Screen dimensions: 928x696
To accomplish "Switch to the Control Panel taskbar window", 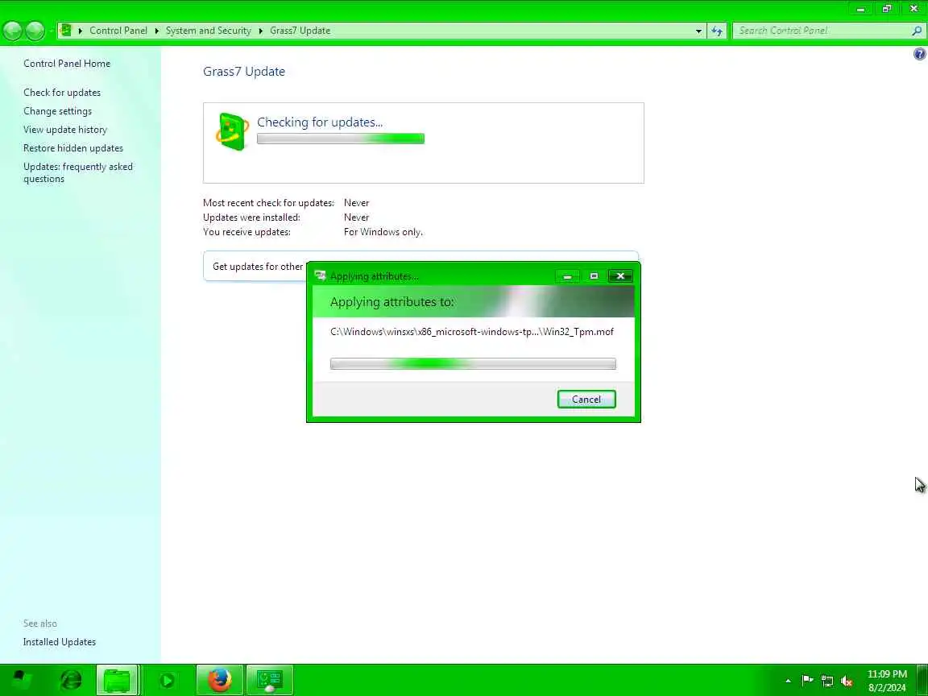I will coord(269,680).
